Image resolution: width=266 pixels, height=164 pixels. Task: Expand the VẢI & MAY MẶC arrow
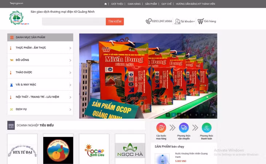point(70,85)
